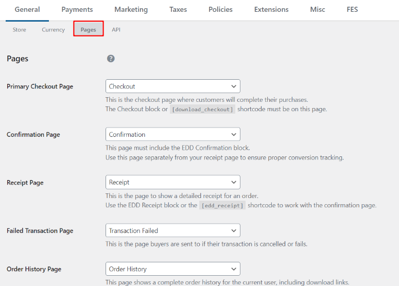Open the Policies tab
This screenshot has height=286, width=399.
pos(220,10)
